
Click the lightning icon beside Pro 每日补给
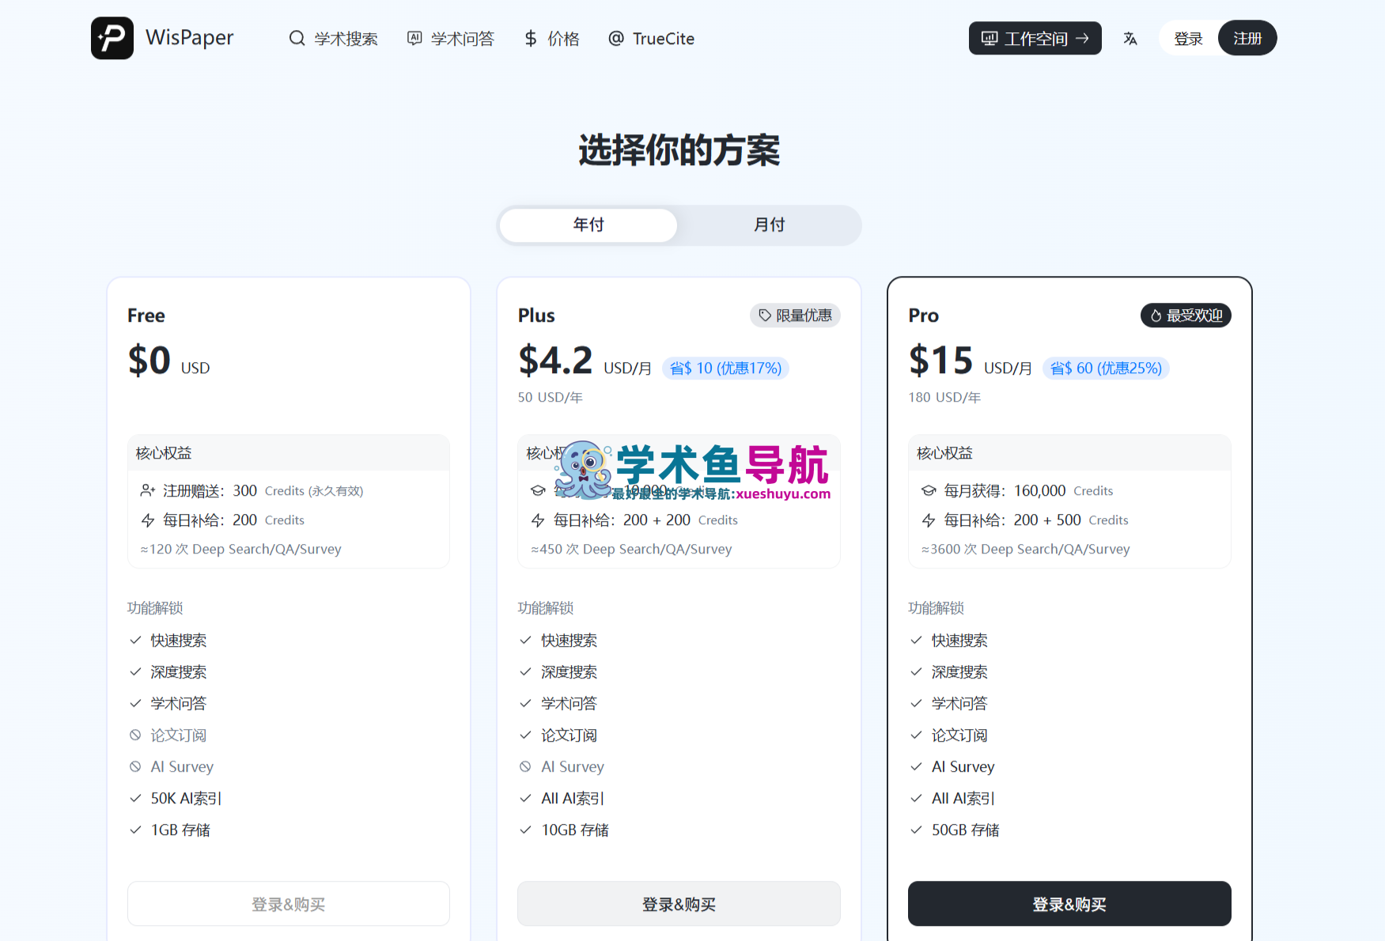(x=929, y=520)
